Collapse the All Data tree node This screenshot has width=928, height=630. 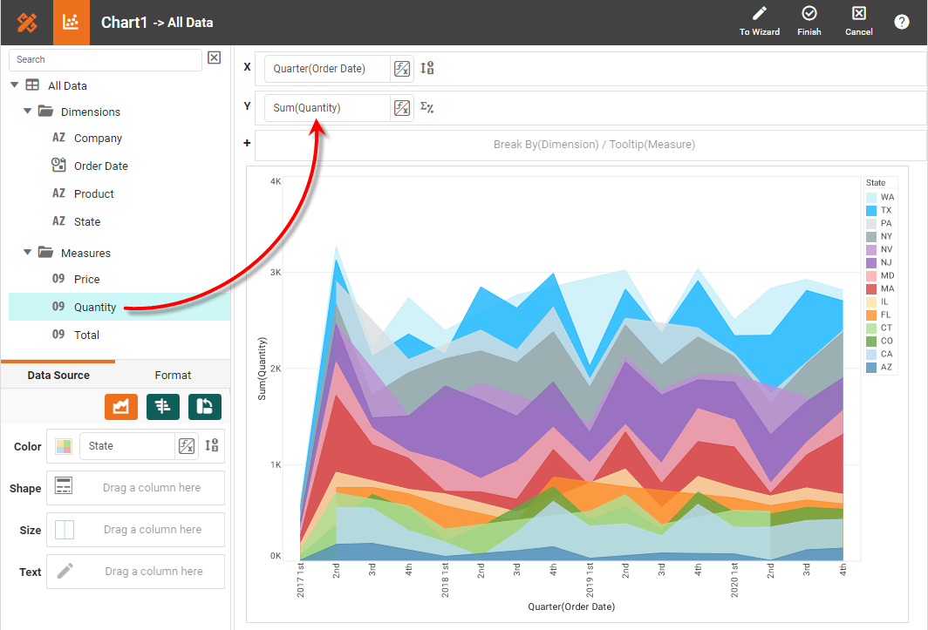click(x=15, y=85)
